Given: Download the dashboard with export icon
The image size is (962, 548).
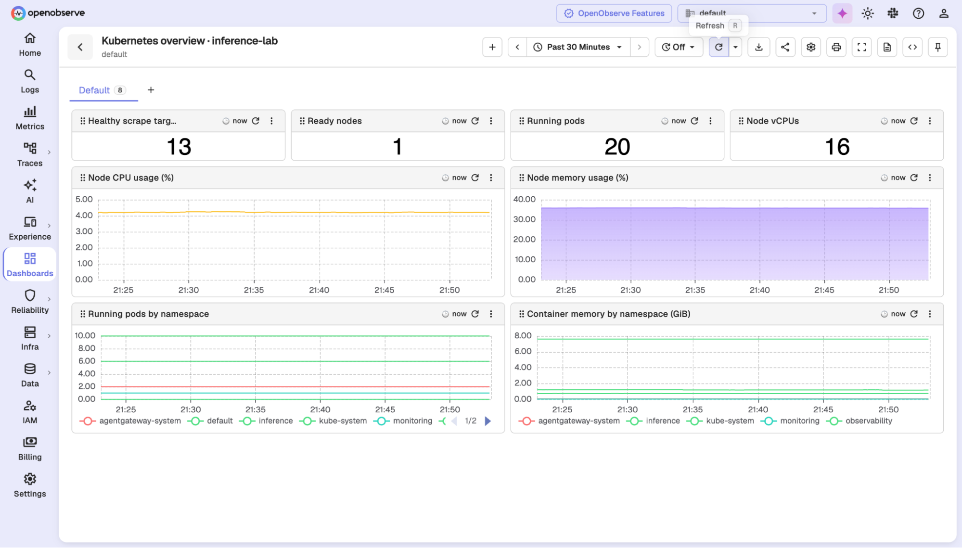Looking at the screenshot, I should pos(759,47).
